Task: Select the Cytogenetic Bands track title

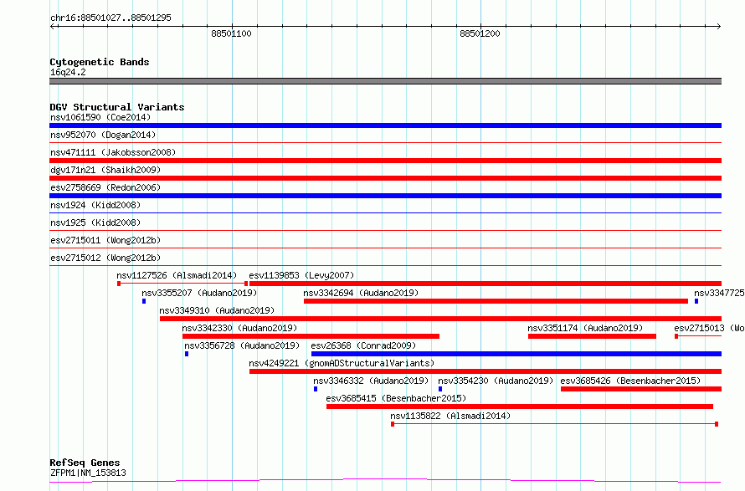Action: (x=100, y=62)
